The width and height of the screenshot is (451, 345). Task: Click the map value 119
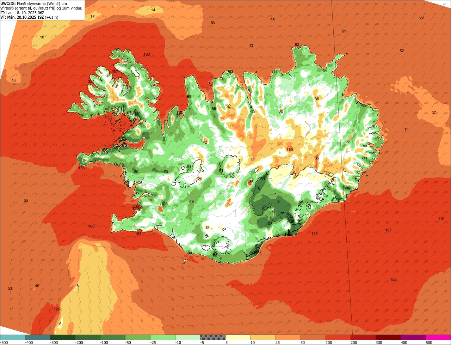click(x=441, y=219)
